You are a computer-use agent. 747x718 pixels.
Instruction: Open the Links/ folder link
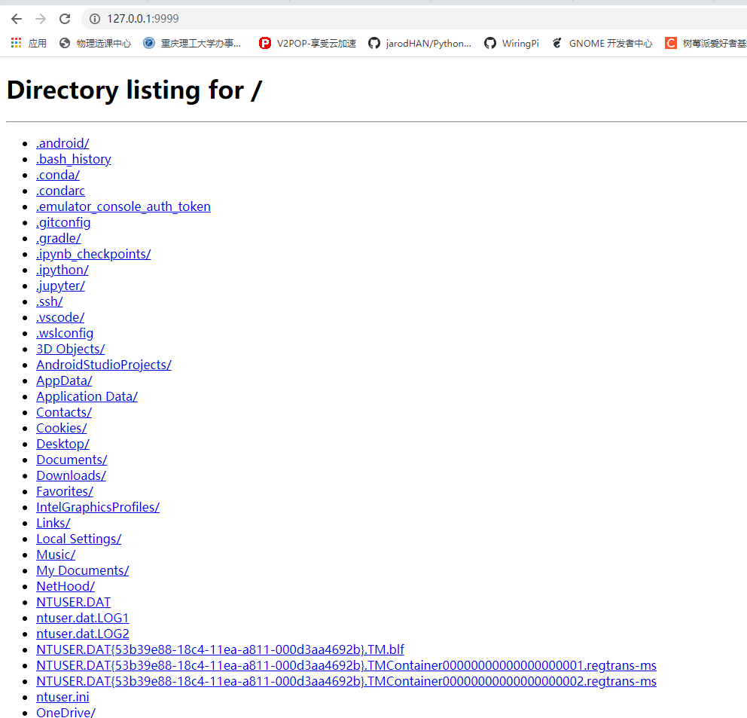coord(53,523)
